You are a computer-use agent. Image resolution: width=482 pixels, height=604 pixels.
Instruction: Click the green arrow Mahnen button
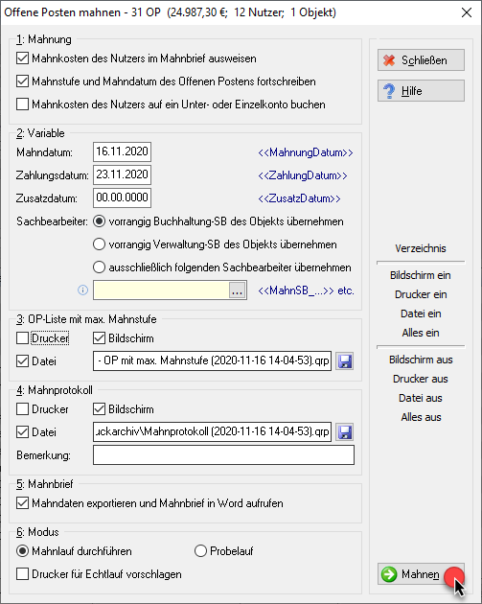pyautogui.click(x=421, y=574)
